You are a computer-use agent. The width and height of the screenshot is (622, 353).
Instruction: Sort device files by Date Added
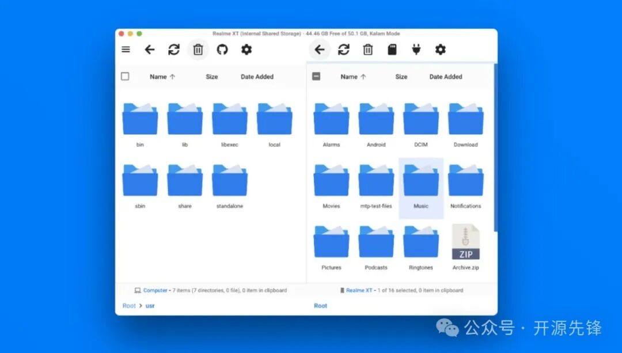445,76
